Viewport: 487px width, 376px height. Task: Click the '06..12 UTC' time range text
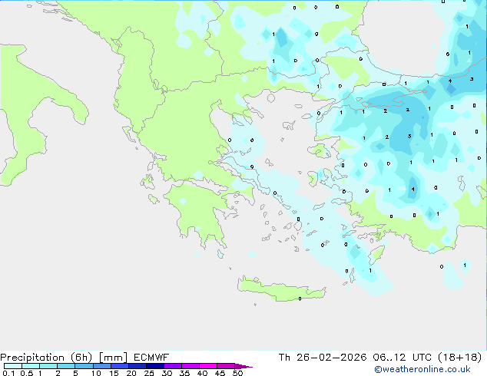403,358
